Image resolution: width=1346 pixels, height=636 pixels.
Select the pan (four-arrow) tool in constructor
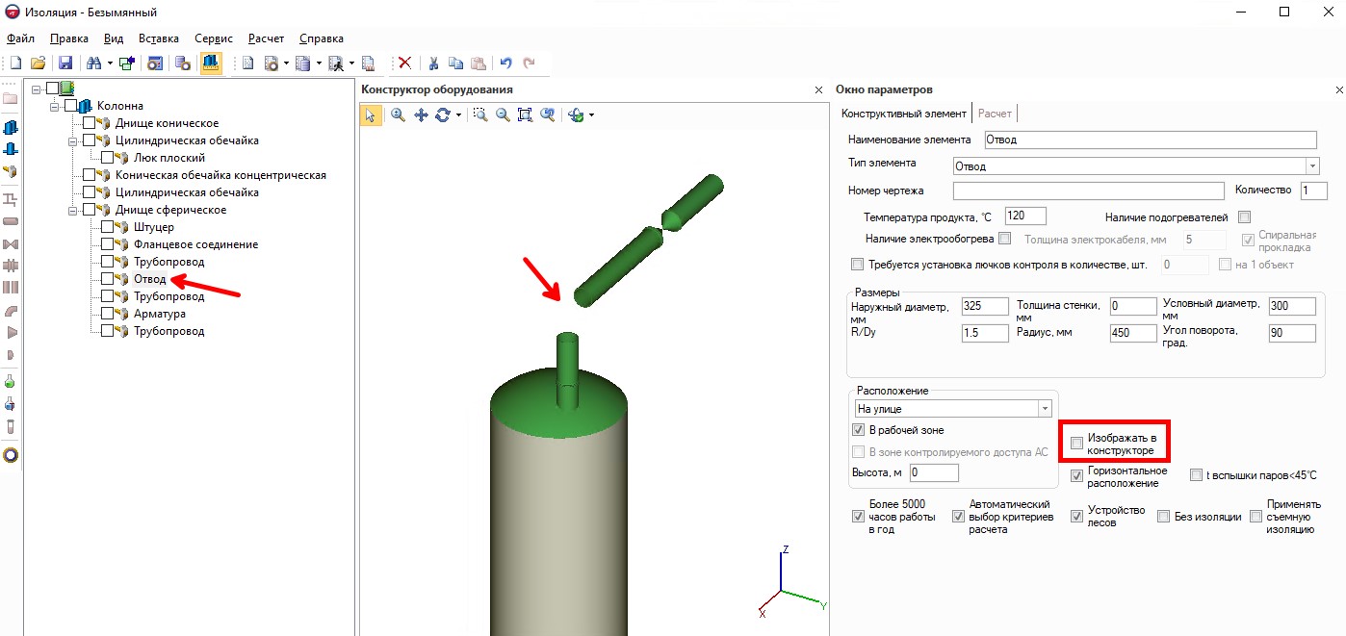[x=421, y=114]
